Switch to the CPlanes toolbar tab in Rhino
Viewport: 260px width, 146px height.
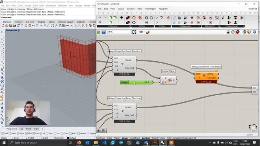(19, 21)
